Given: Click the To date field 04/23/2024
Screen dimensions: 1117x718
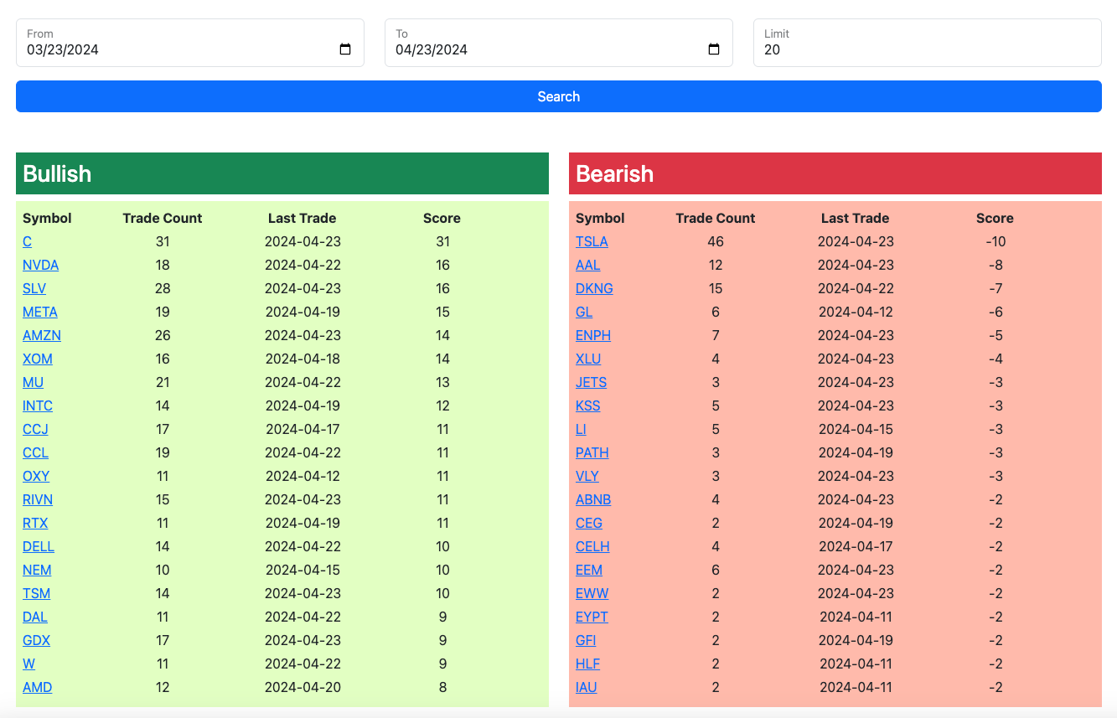Looking at the screenshot, I should pos(558,43).
